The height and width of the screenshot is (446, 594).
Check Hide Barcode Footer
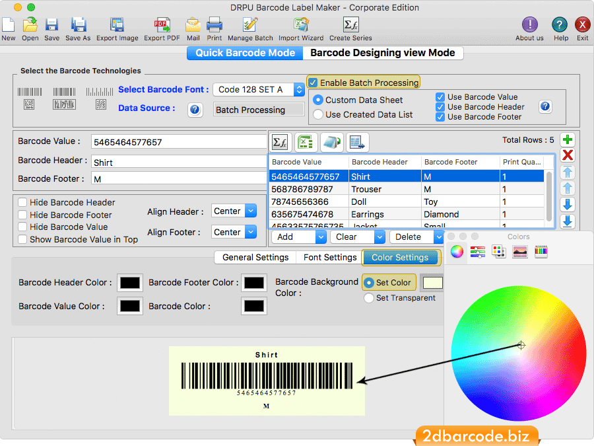22,215
